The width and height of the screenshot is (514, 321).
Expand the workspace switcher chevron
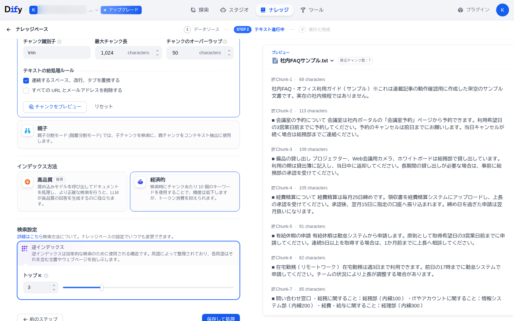click(97, 10)
